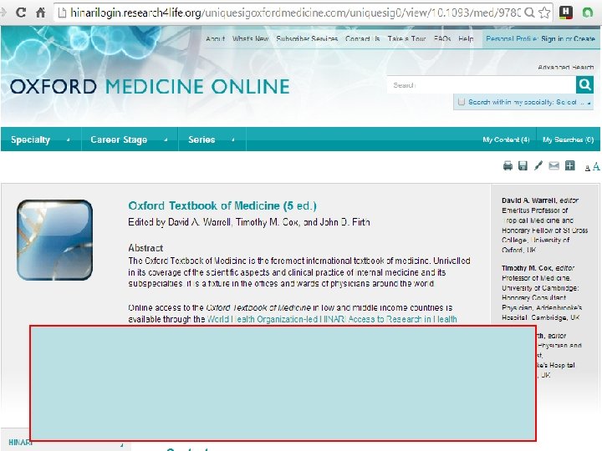Click the textbook cover thumbnail
Image resolution: width=602 pixels, height=451 pixels.
(55, 240)
